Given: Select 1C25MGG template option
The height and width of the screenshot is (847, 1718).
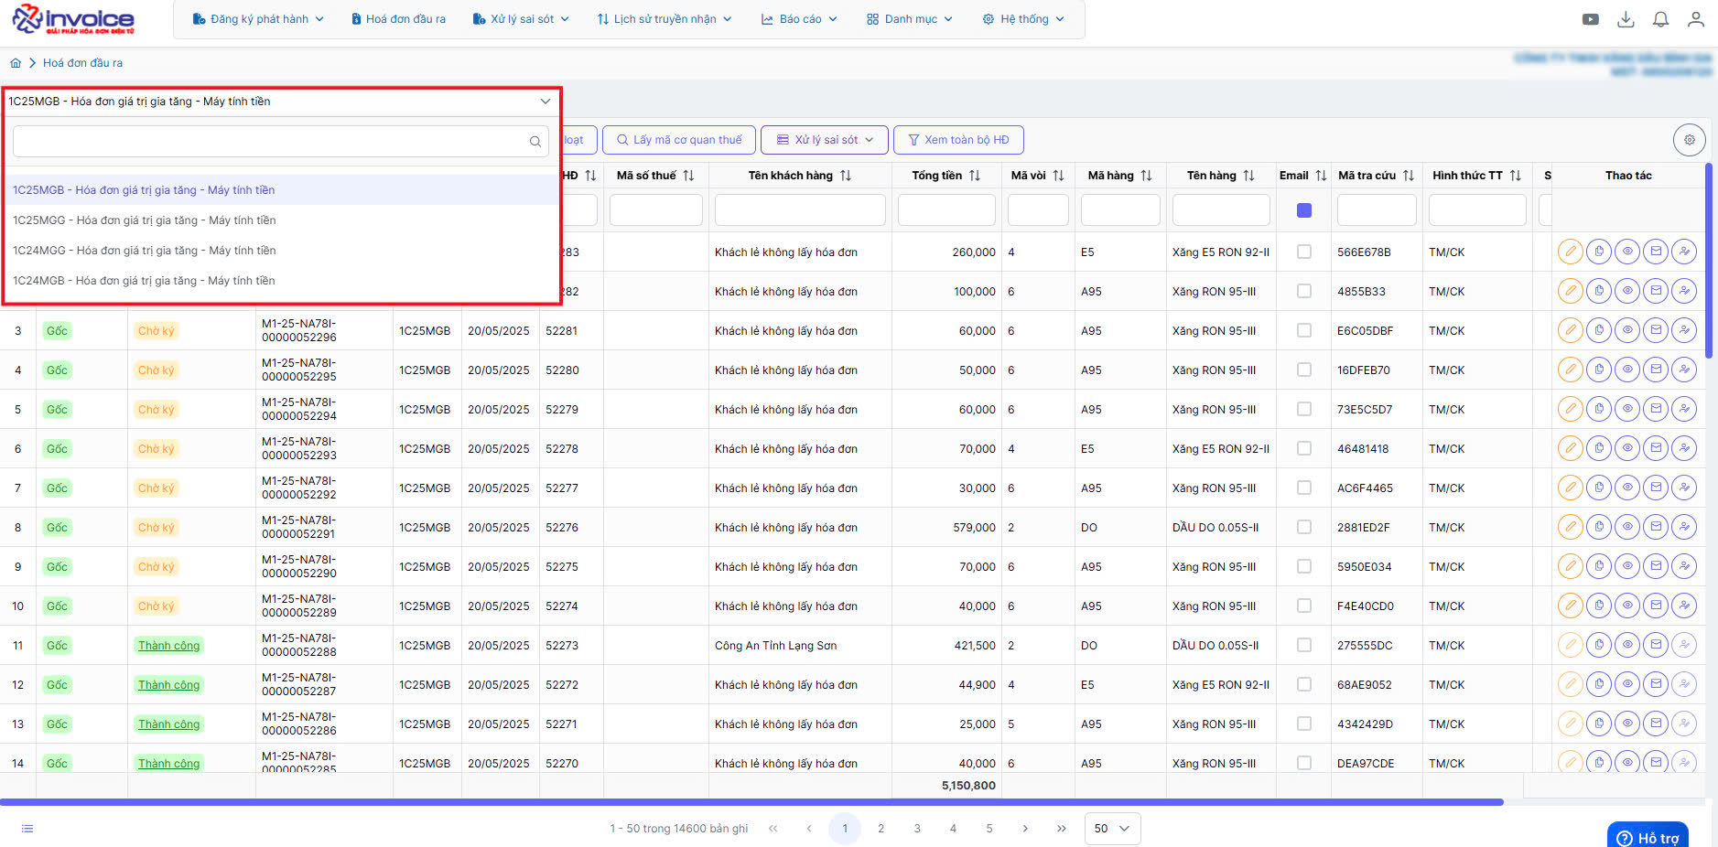Looking at the screenshot, I should point(281,220).
